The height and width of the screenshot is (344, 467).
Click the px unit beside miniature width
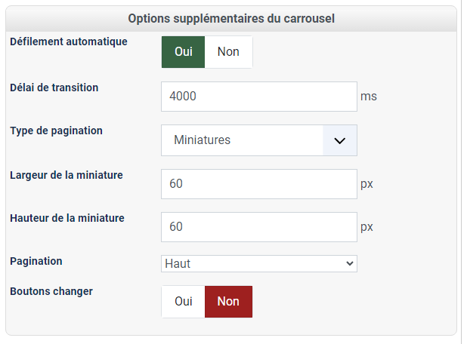[367, 183]
